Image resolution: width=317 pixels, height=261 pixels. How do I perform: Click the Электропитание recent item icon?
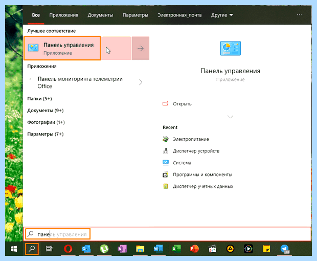[x=166, y=139]
